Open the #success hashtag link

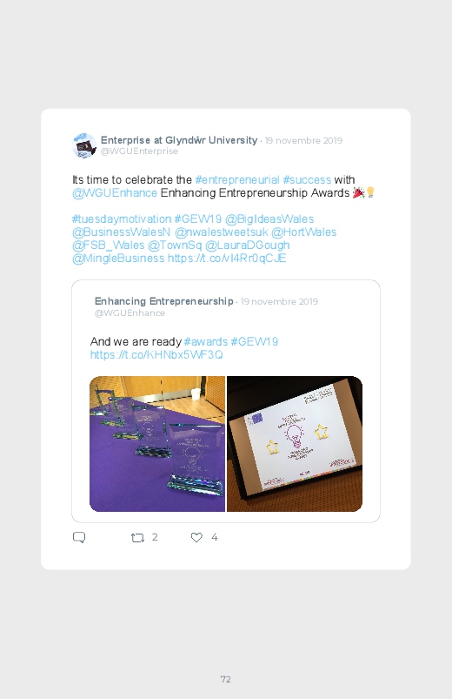[x=307, y=179]
